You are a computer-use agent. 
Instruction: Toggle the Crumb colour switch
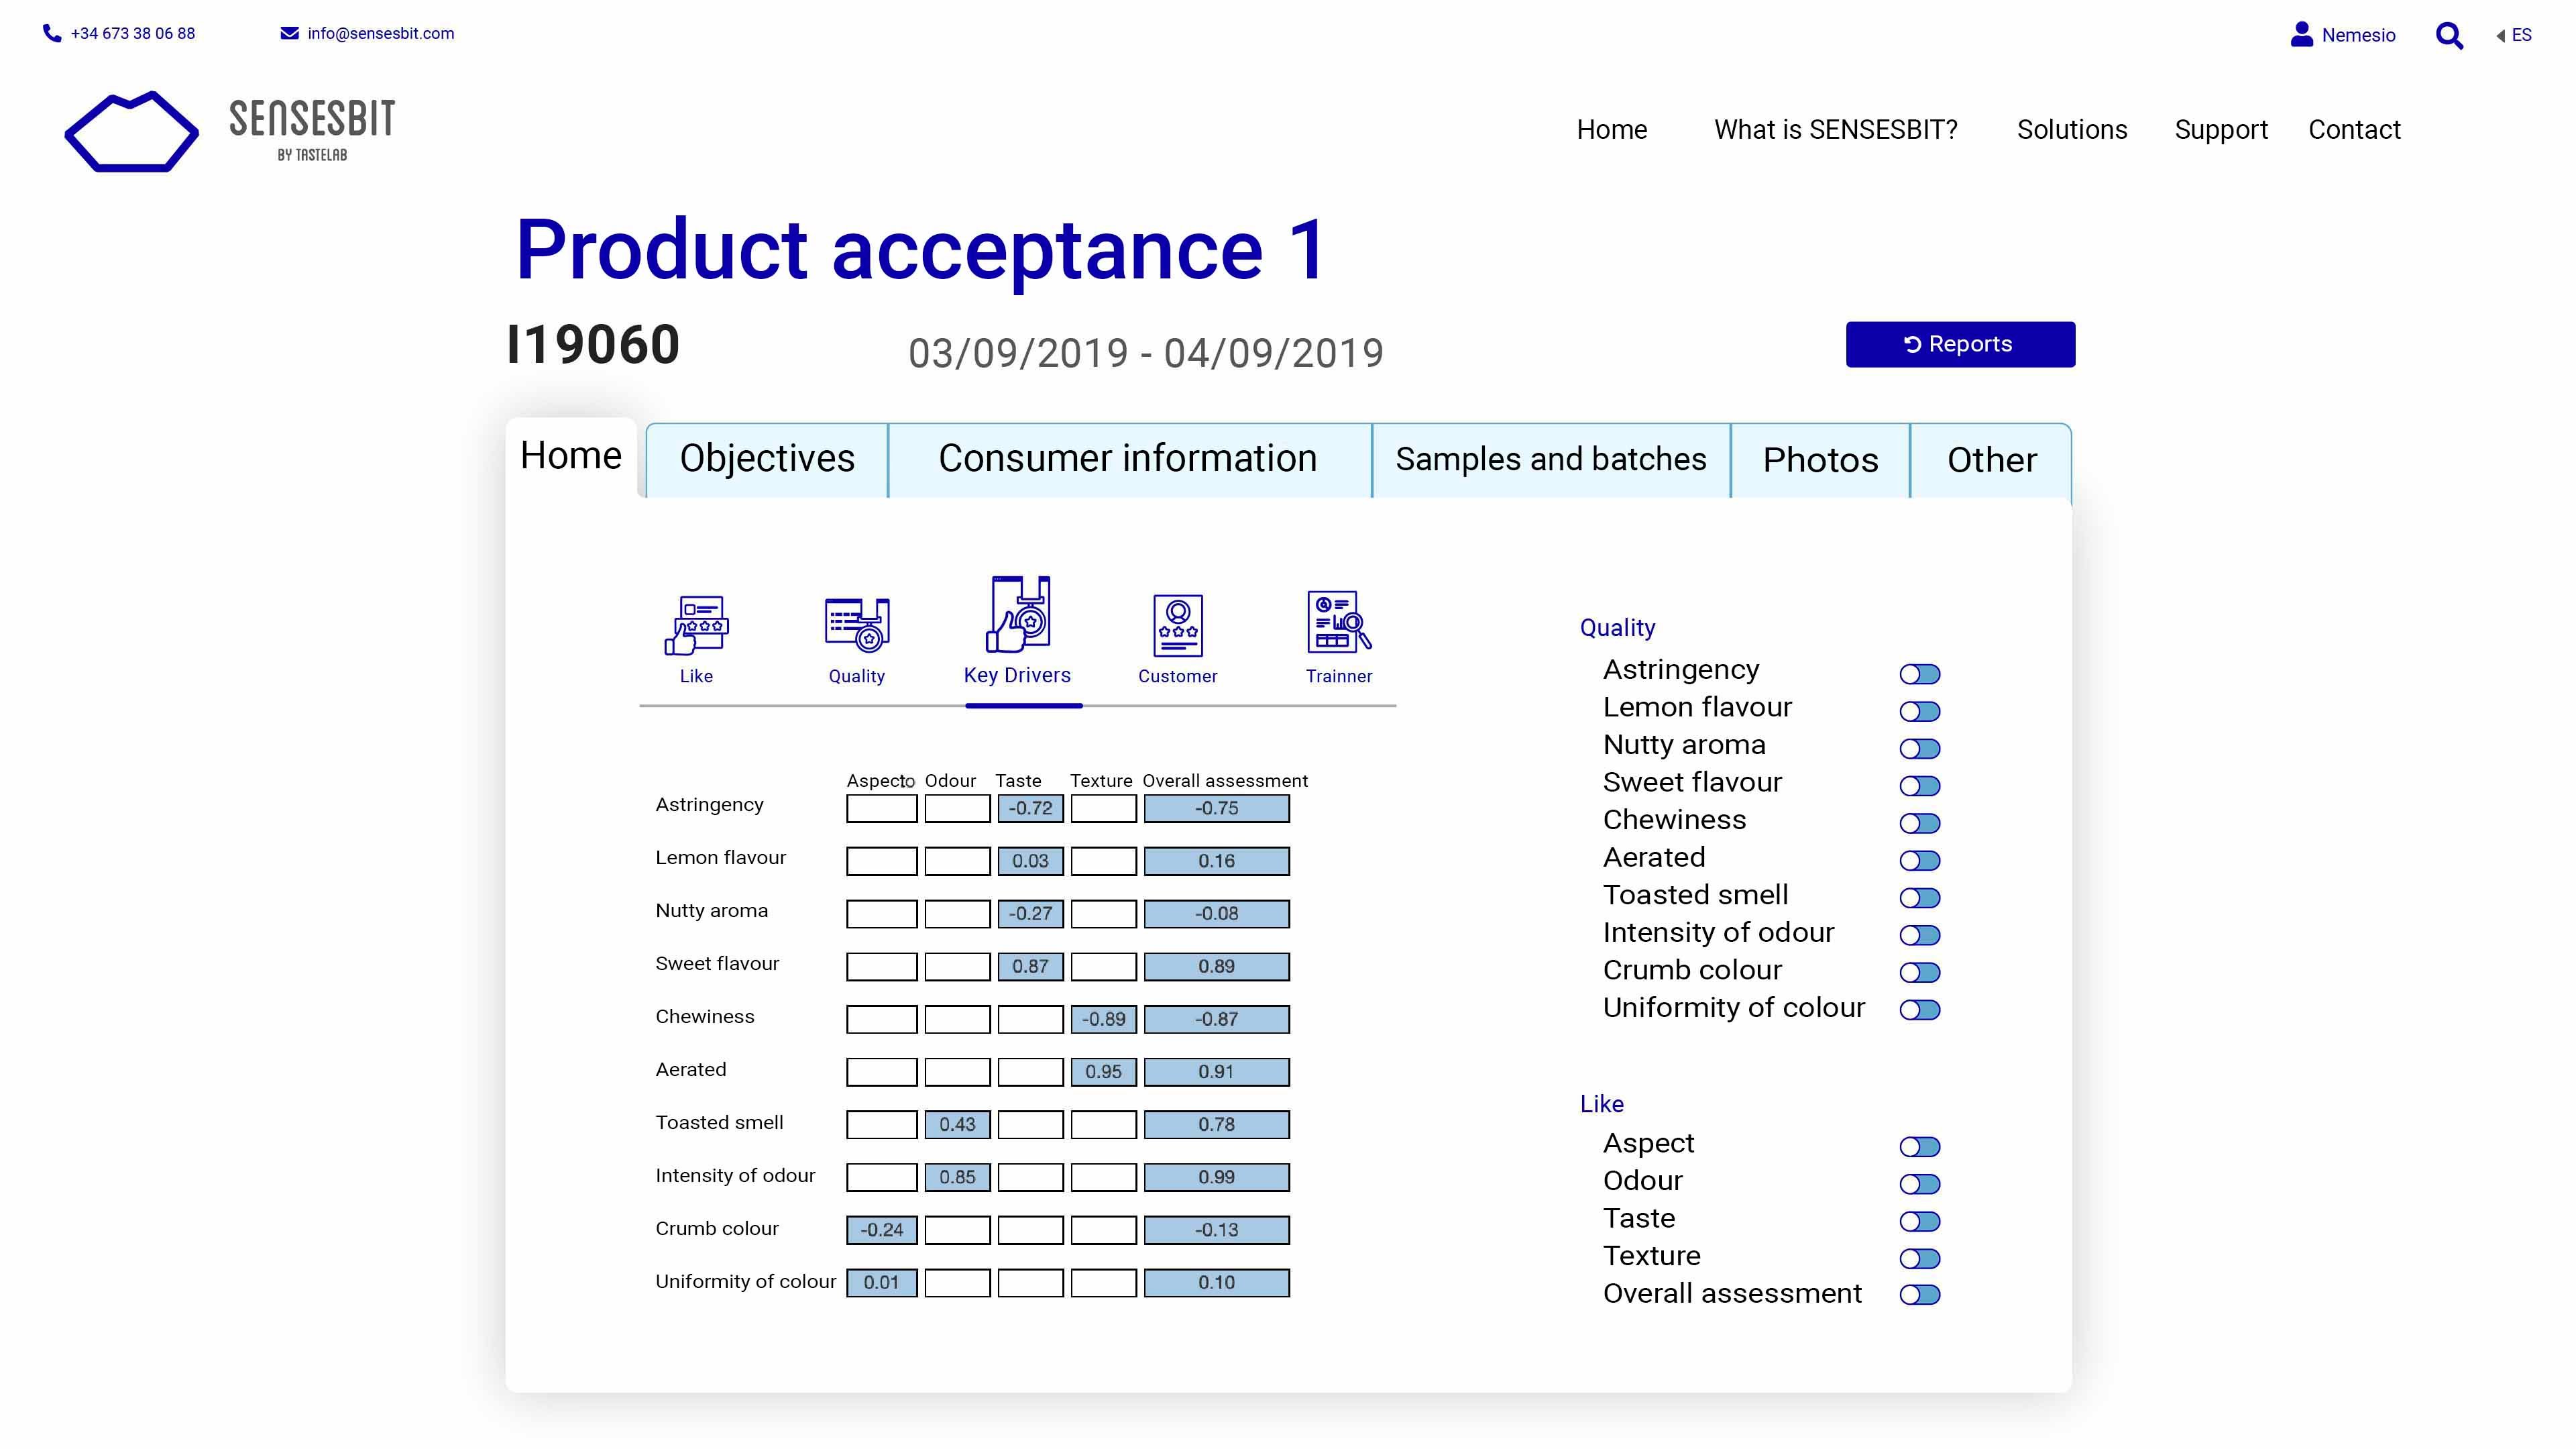[1919, 972]
